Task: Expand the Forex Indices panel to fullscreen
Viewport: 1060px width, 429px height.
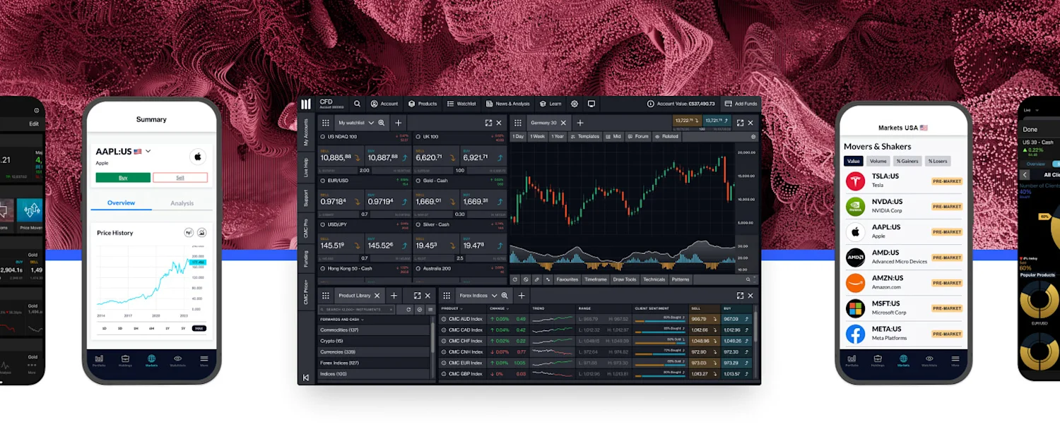Action: 739,296
